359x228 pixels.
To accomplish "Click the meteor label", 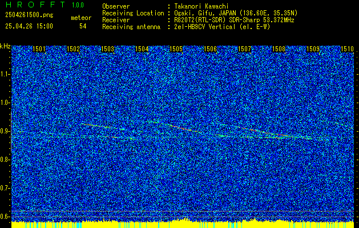I will click(81, 18).
